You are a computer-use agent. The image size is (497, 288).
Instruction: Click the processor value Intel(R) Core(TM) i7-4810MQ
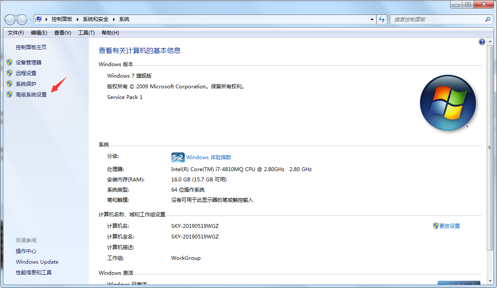click(242, 169)
